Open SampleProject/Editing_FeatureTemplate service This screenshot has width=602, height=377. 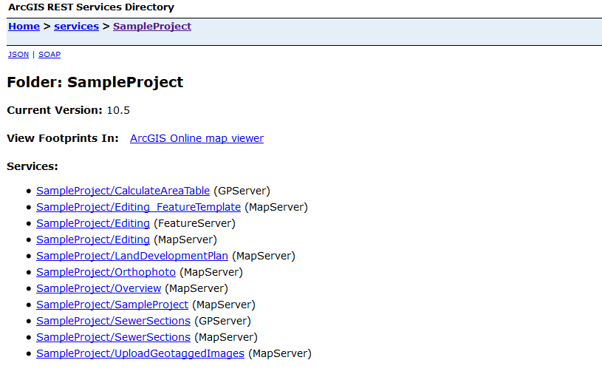coord(139,207)
